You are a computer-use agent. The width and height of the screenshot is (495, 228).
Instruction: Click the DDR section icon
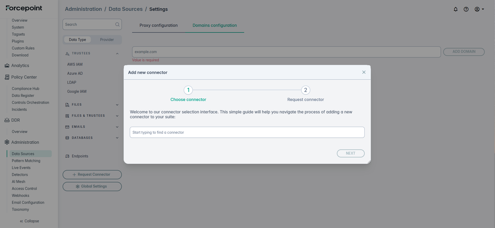pyautogui.click(x=7, y=120)
